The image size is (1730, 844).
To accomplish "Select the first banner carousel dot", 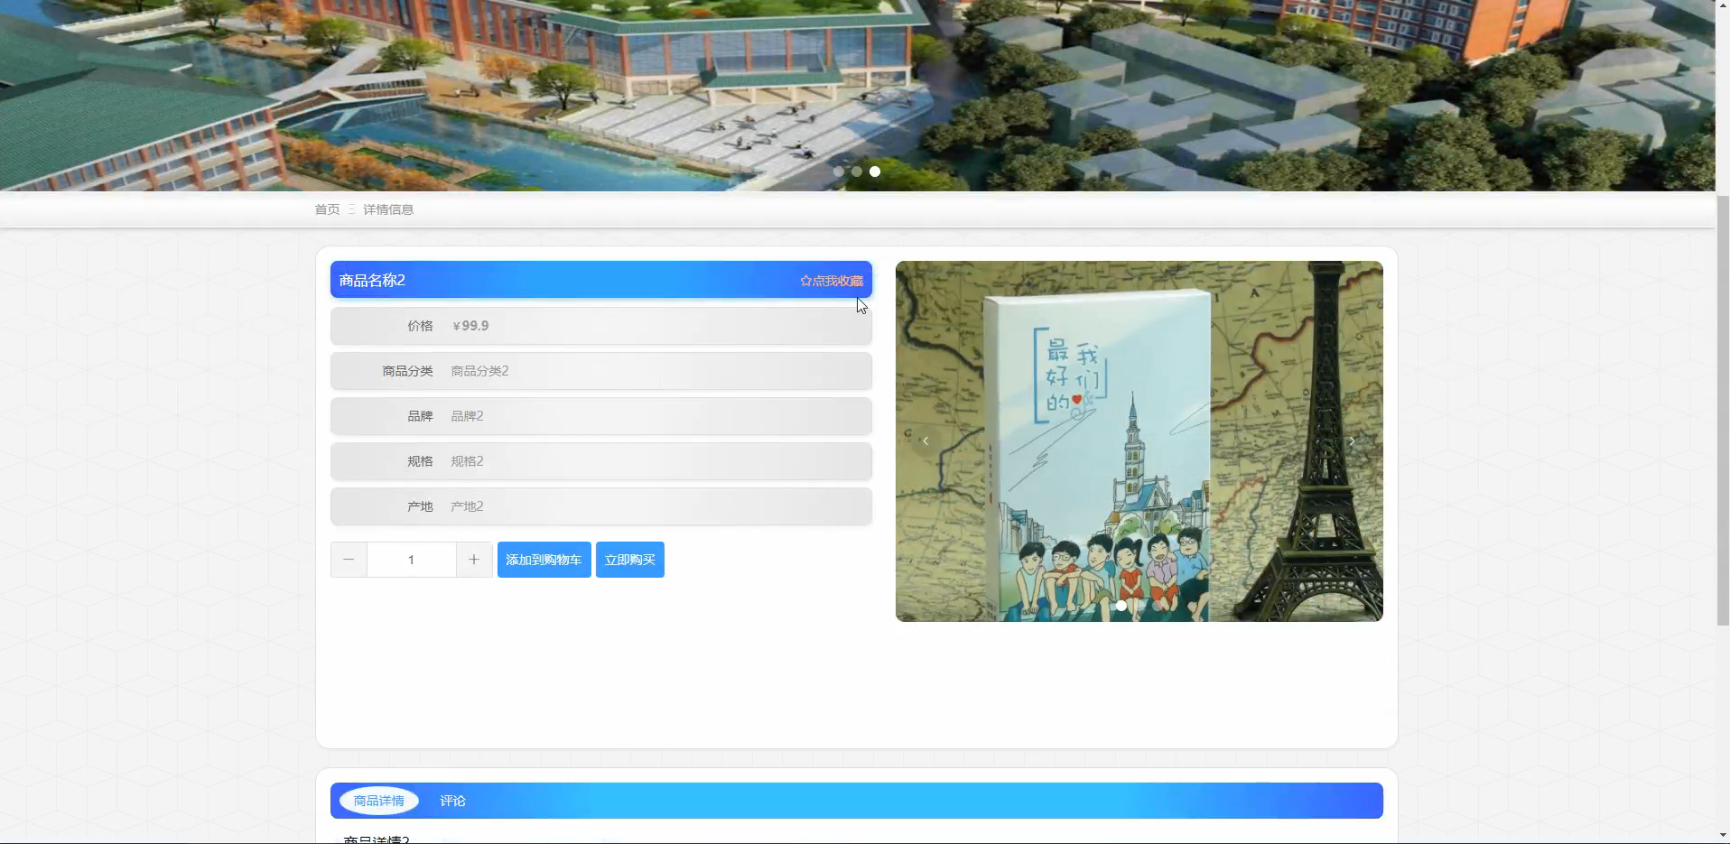I will pos(839,172).
